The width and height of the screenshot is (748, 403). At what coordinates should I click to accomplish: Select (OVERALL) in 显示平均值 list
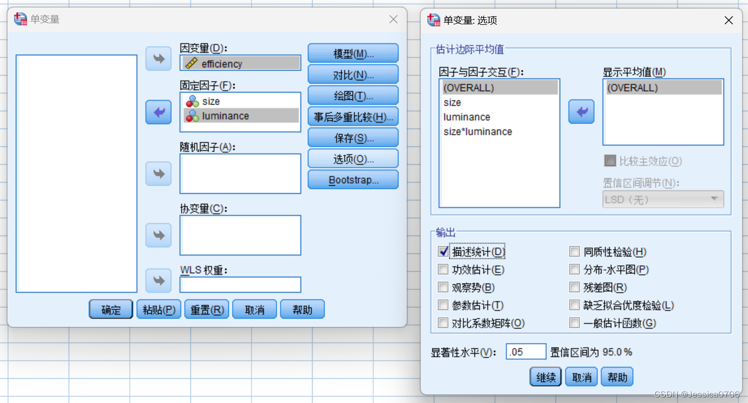[663, 88]
